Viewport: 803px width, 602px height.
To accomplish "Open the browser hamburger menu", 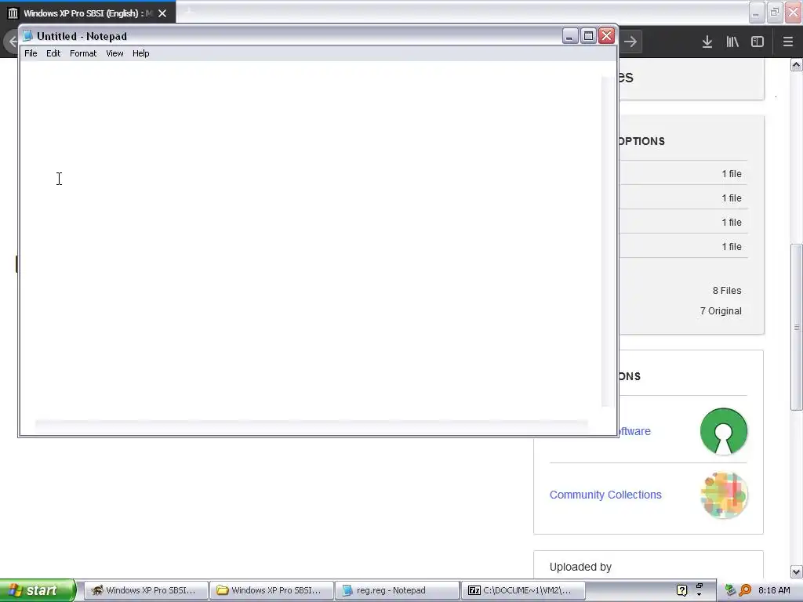I will (x=788, y=42).
